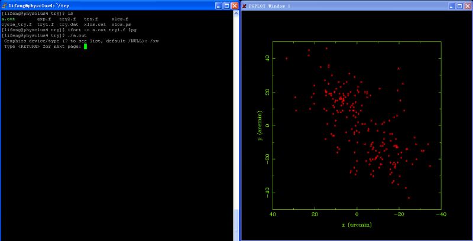Click the red X icon in PGPLOT title bar

[244, 6]
